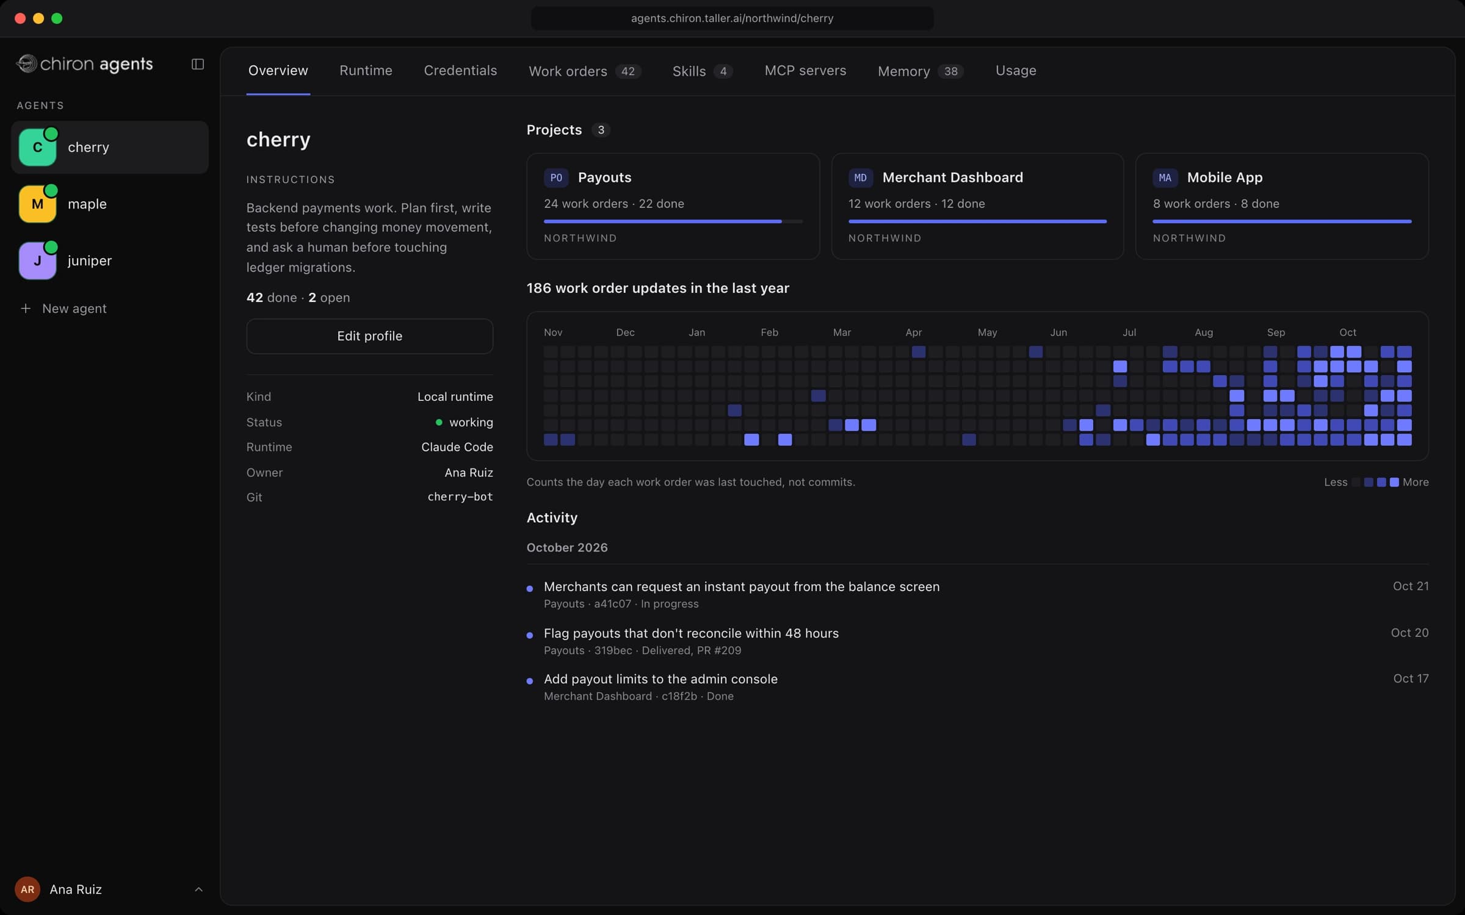
Task: Click the 'Oct' month label in heatmap
Action: [x=1347, y=332]
